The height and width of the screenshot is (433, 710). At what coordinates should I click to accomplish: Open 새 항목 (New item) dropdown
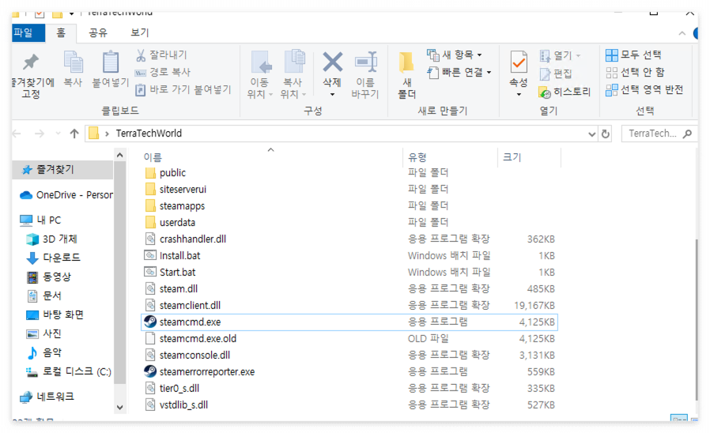tap(455, 55)
